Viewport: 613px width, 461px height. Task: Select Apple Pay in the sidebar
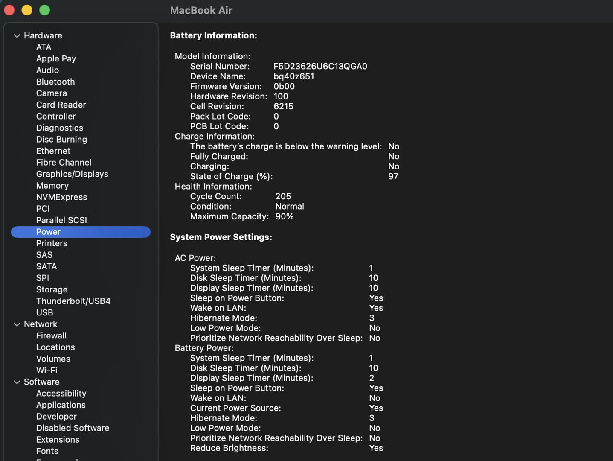click(56, 58)
